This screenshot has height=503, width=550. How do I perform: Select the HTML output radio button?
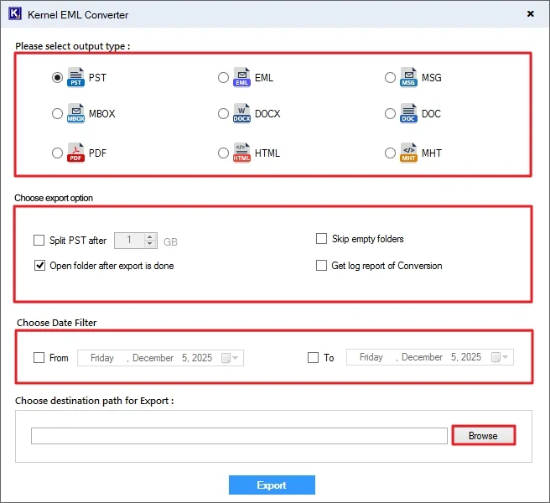[x=223, y=153]
